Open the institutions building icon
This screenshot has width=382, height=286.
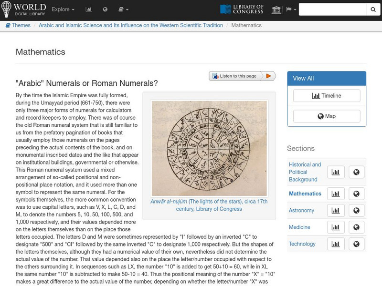276,10
